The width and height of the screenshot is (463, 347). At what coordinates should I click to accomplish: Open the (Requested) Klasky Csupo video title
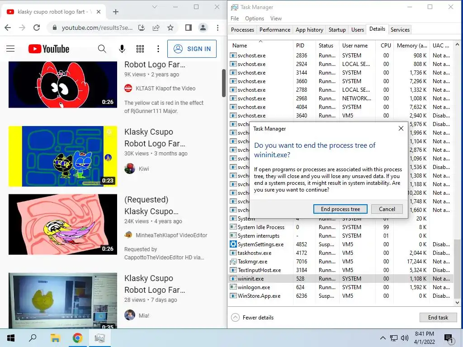(151, 206)
